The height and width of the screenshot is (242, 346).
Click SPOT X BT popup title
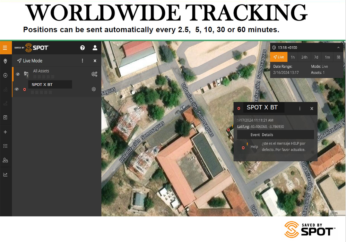[x=262, y=108]
